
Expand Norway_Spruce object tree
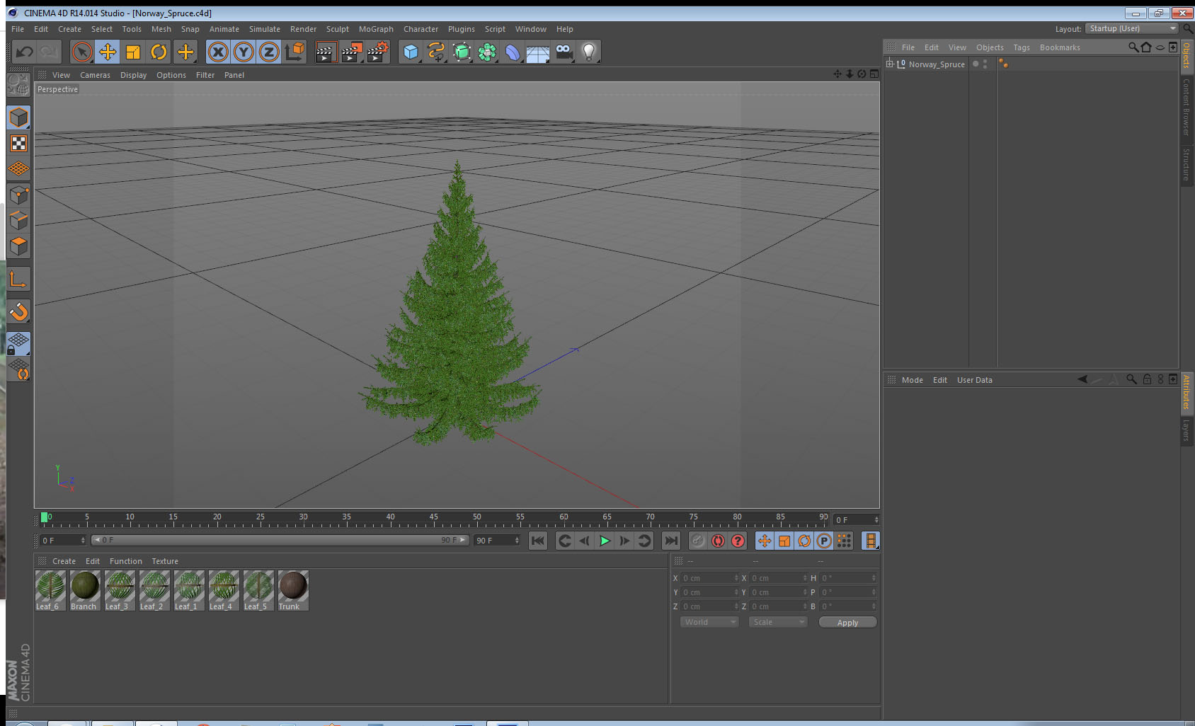890,64
